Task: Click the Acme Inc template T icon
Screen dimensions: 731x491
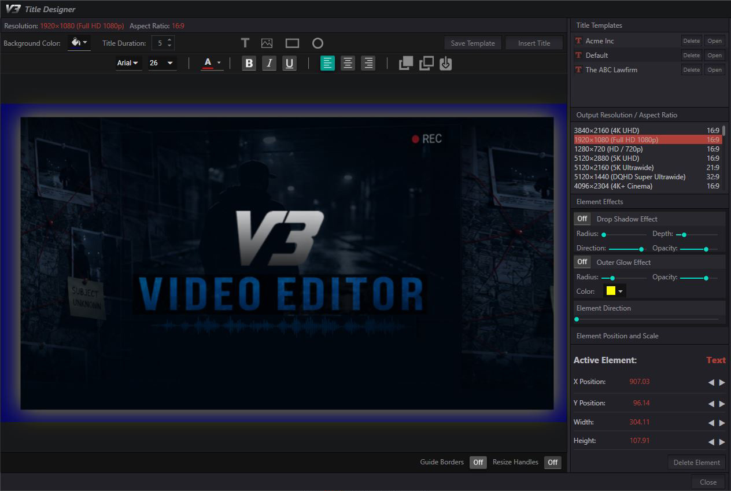Action: [578, 41]
